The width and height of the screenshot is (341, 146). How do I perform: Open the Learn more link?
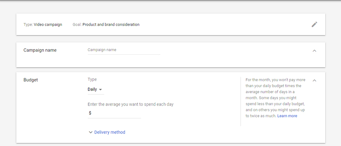[x=287, y=116]
